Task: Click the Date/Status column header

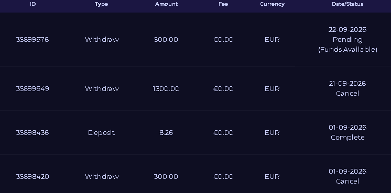Action: pos(347,4)
